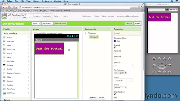Open Safari File menu

tap(16, 1)
